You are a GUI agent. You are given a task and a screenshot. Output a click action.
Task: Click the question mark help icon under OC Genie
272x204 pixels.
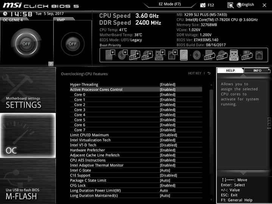coord(51,64)
